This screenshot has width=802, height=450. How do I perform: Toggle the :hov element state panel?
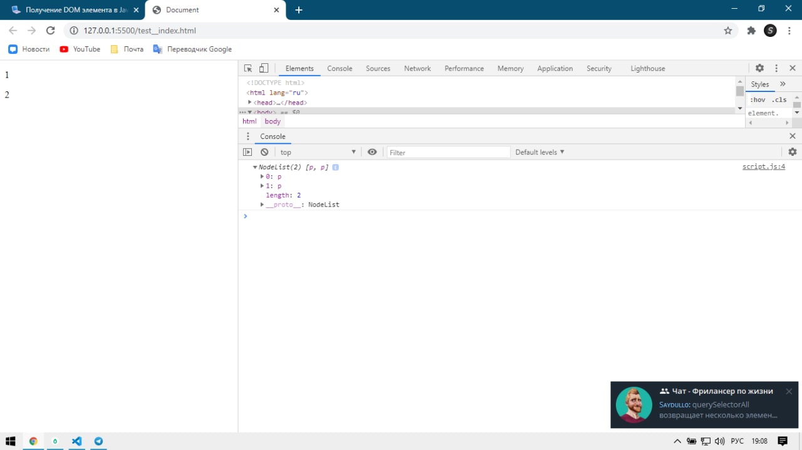[758, 100]
